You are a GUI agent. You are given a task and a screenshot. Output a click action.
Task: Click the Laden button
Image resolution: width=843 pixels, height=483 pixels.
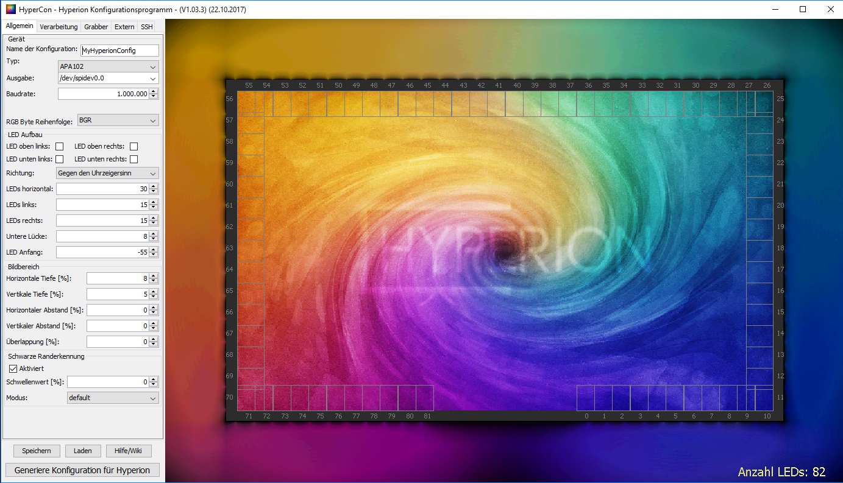pos(83,451)
